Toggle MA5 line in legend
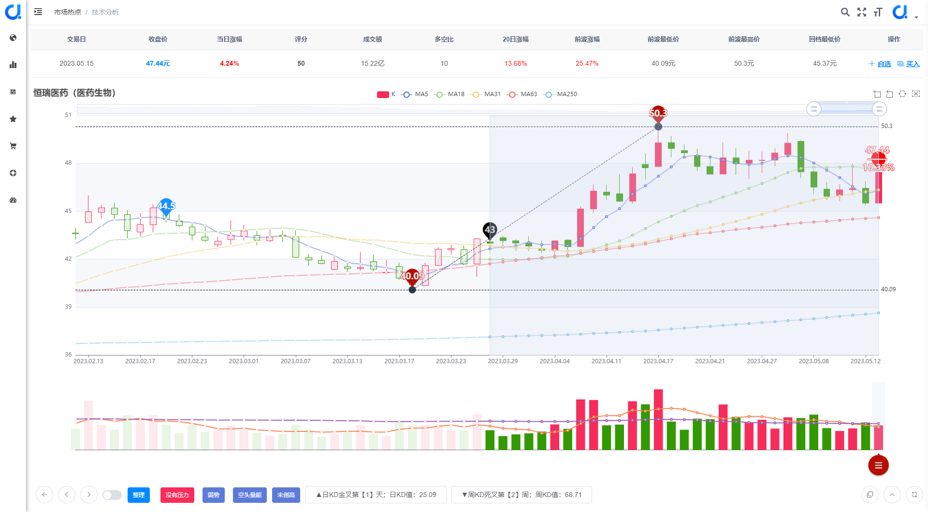This screenshot has height=512, width=928. (415, 94)
